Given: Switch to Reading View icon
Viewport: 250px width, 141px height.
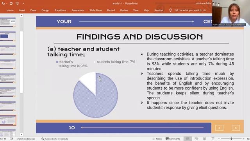Looking at the screenshot, I should click(205, 139).
